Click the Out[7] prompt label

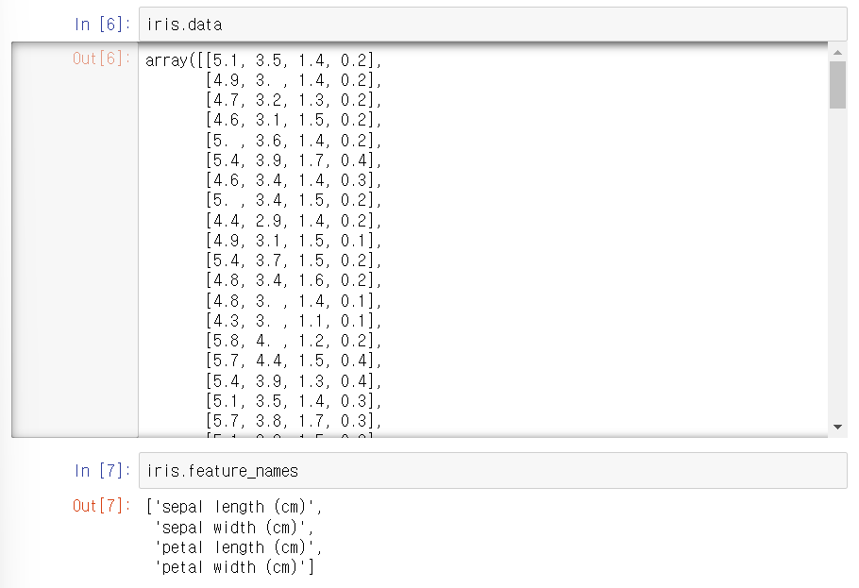tap(101, 505)
